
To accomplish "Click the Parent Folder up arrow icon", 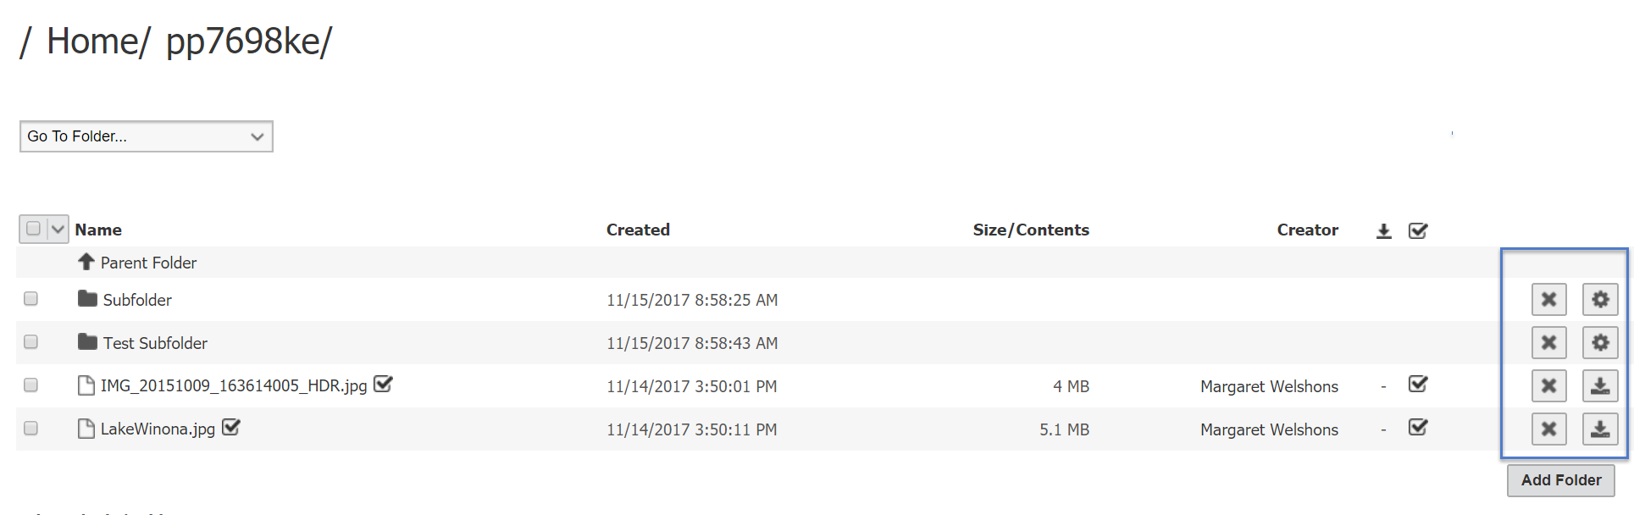I will click(x=86, y=262).
